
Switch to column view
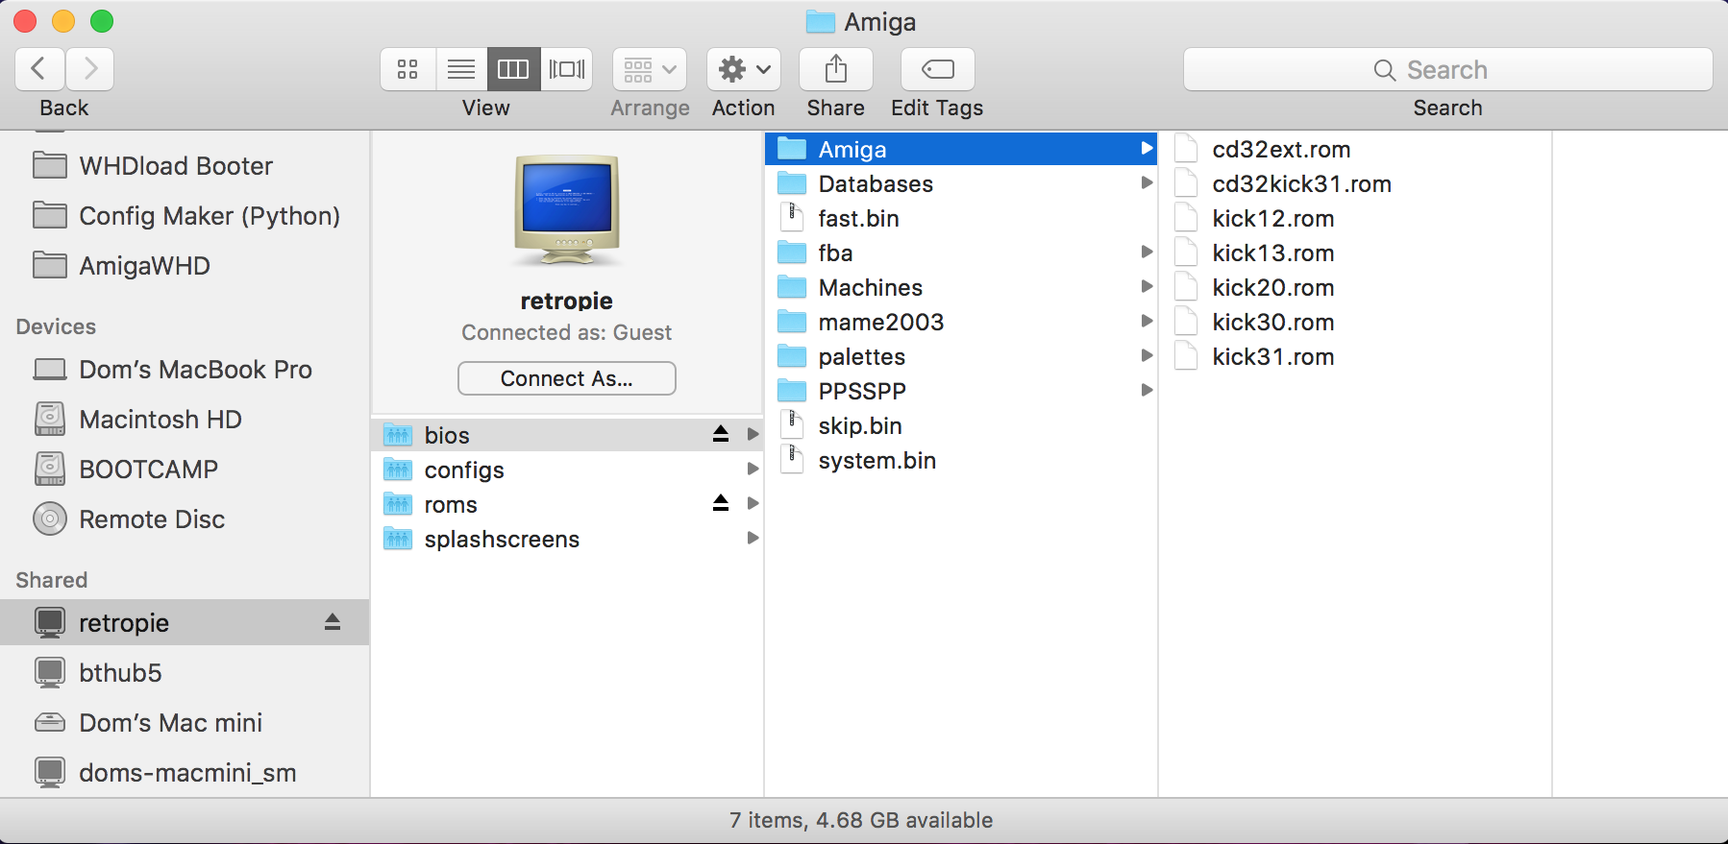point(513,69)
